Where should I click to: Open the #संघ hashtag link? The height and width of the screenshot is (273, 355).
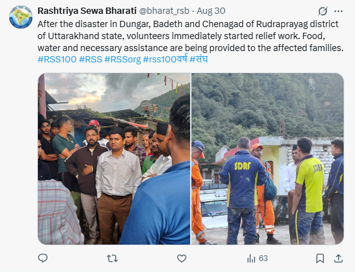pyautogui.click(x=198, y=59)
